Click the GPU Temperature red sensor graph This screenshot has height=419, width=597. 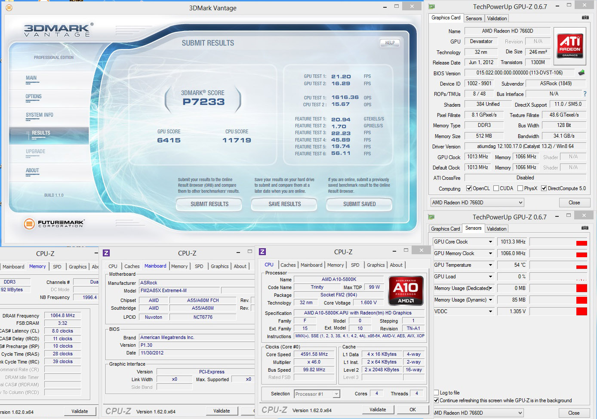[558, 265]
